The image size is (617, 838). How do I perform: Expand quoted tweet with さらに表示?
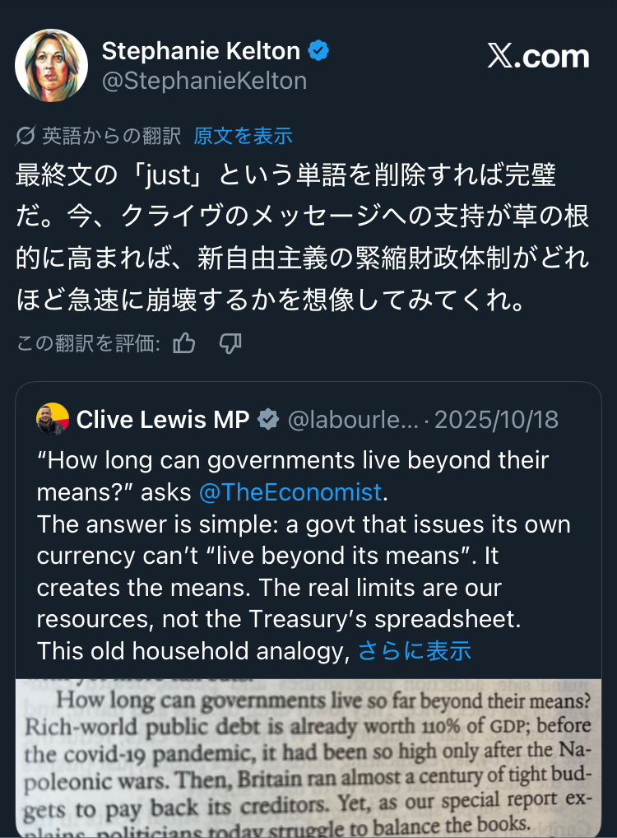click(x=415, y=650)
